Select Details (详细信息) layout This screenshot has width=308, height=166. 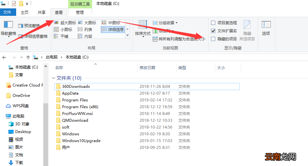[x=113, y=29]
